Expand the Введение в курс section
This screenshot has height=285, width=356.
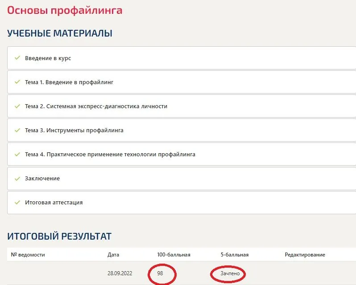[48, 58]
